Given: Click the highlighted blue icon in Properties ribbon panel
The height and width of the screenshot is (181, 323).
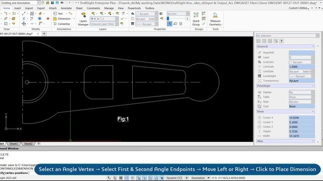Looking at the screenshot, I should click(x=170, y=24).
